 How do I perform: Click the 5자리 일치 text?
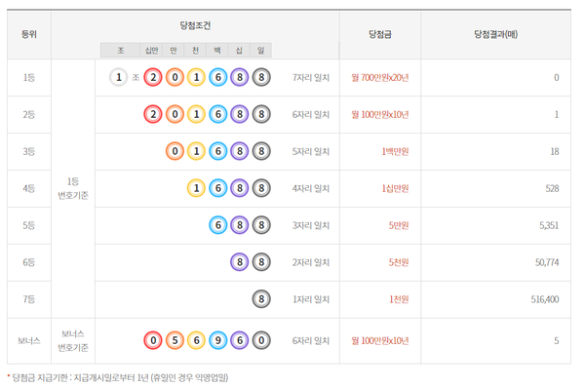[311, 151]
